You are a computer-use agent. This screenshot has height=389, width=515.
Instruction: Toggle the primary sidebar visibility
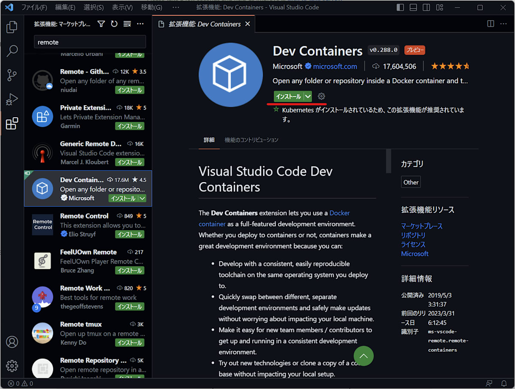401,7
